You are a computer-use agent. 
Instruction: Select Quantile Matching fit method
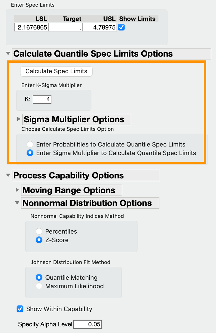(39, 277)
